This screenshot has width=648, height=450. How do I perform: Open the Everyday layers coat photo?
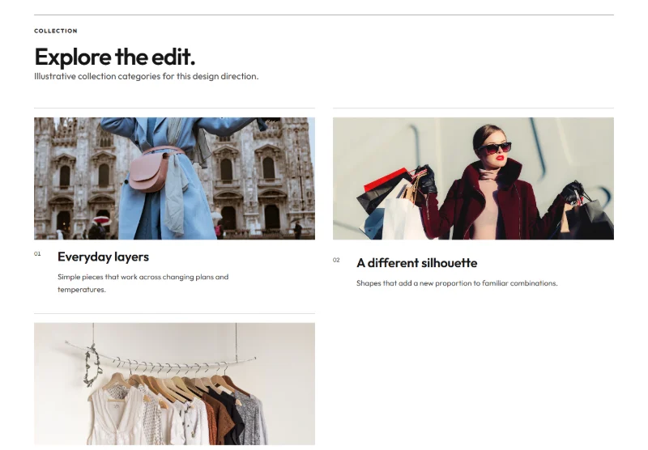click(x=174, y=178)
